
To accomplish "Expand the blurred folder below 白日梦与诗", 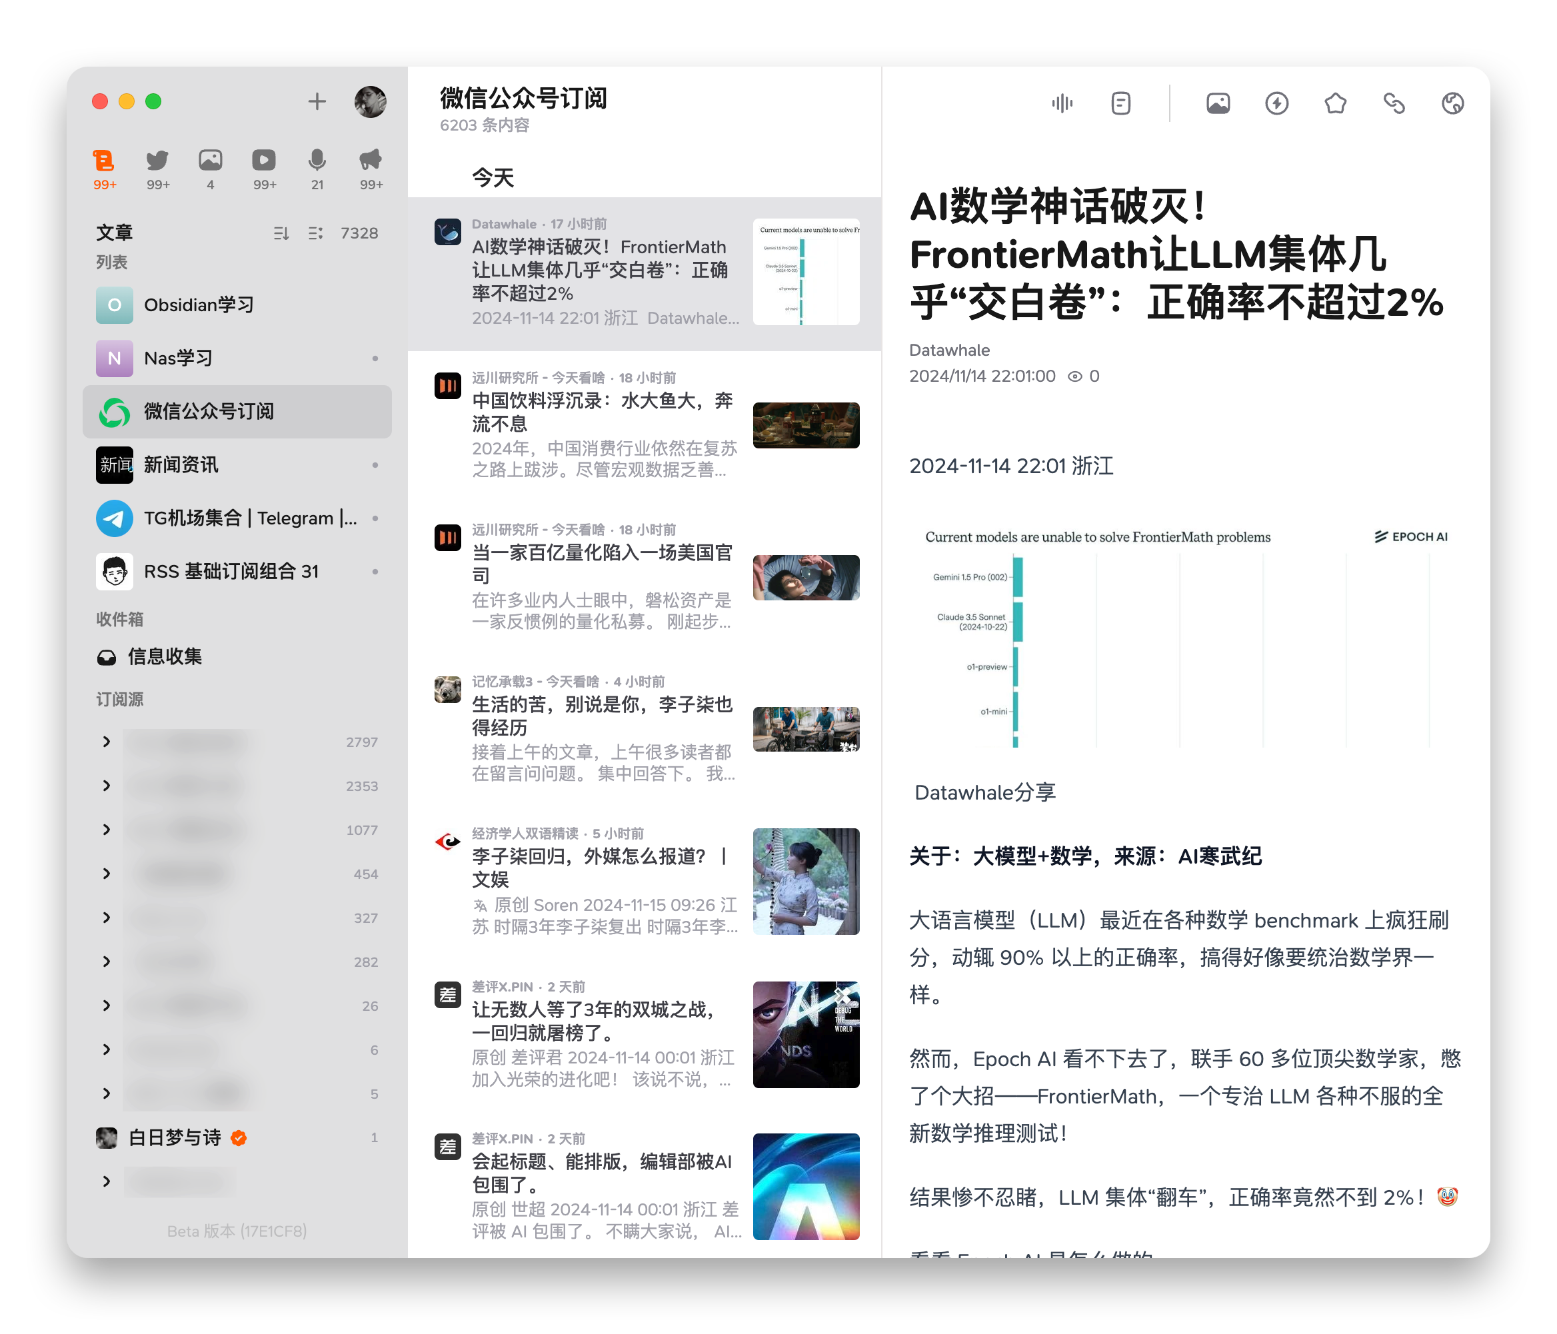I will tap(106, 1181).
